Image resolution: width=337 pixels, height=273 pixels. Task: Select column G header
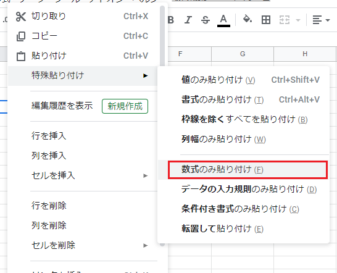(x=243, y=54)
